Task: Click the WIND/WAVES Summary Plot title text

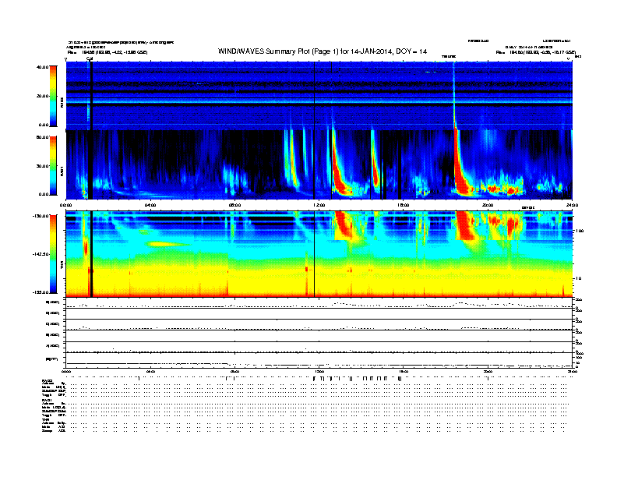Action: pos(323,51)
